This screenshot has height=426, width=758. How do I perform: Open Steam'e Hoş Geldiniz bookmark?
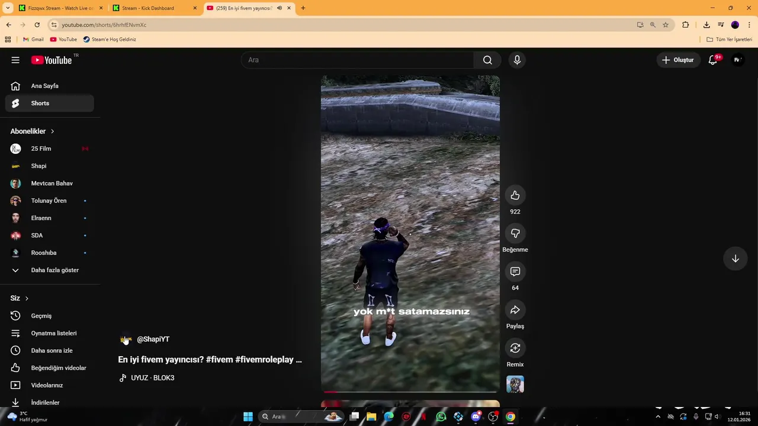click(x=110, y=40)
